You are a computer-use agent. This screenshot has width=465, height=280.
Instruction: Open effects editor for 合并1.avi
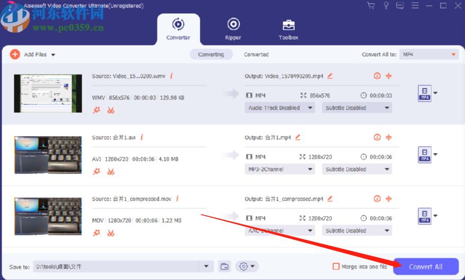click(x=96, y=171)
